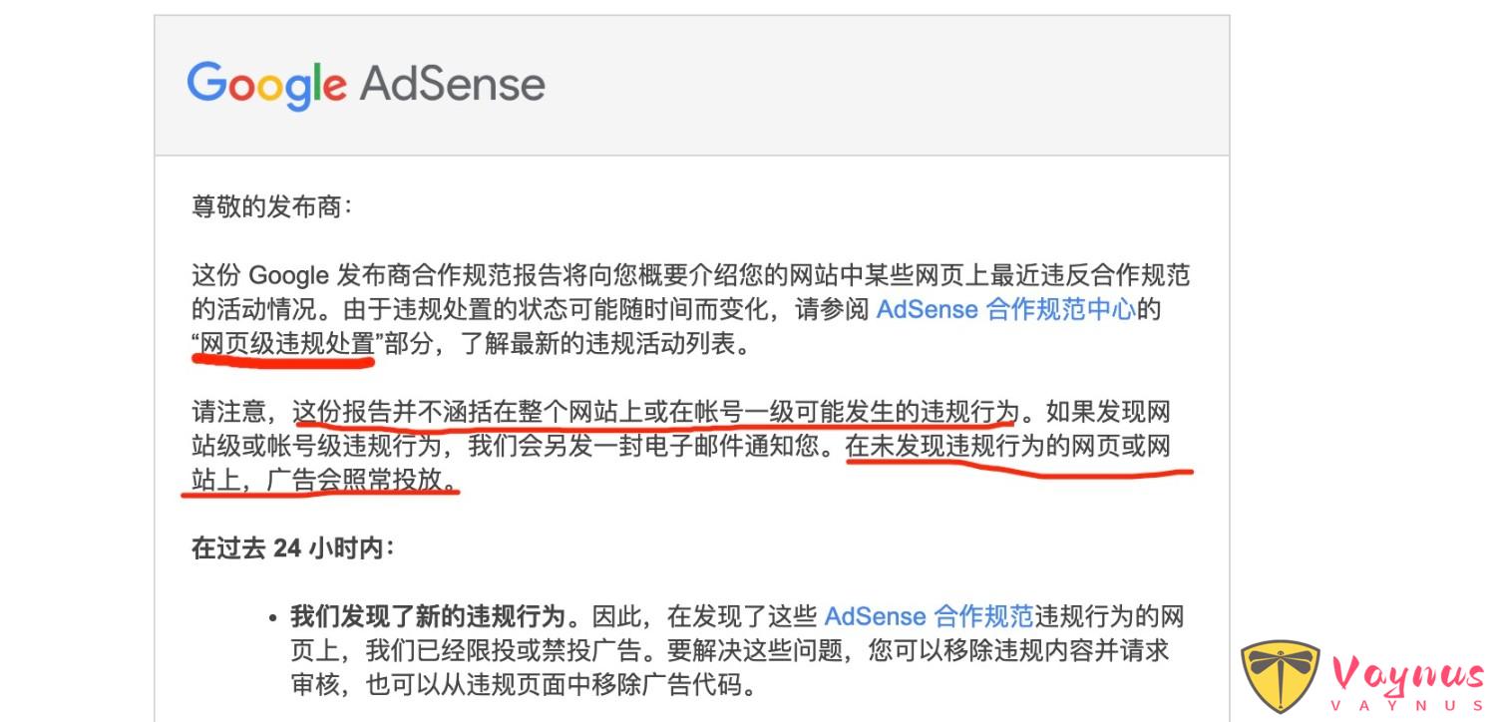Image resolution: width=1499 pixels, height=722 pixels.
Task: Click the 请注意 text
Action: point(229,411)
